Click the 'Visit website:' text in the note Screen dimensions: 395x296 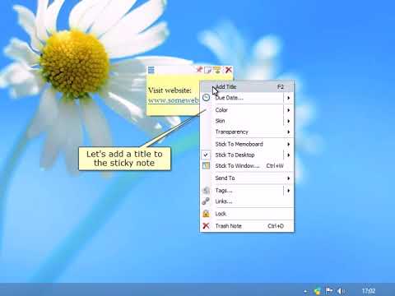pos(170,90)
